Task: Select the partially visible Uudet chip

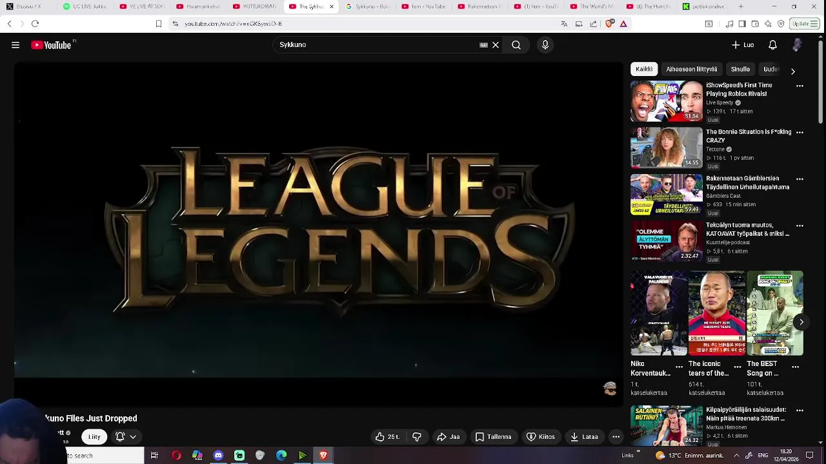Action: [x=771, y=69]
